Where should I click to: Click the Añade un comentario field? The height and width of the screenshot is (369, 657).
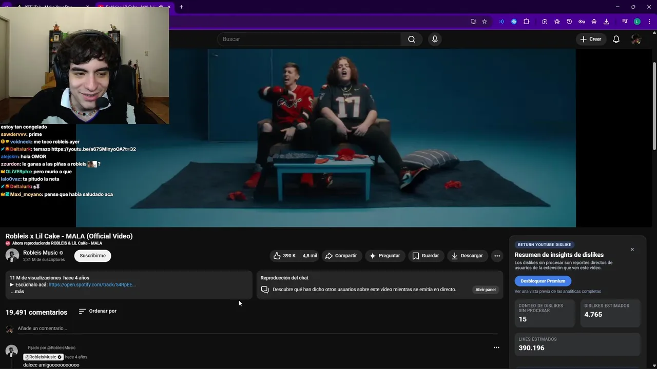click(258, 329)
